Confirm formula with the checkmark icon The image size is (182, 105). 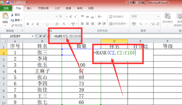[x=44, y=36]
